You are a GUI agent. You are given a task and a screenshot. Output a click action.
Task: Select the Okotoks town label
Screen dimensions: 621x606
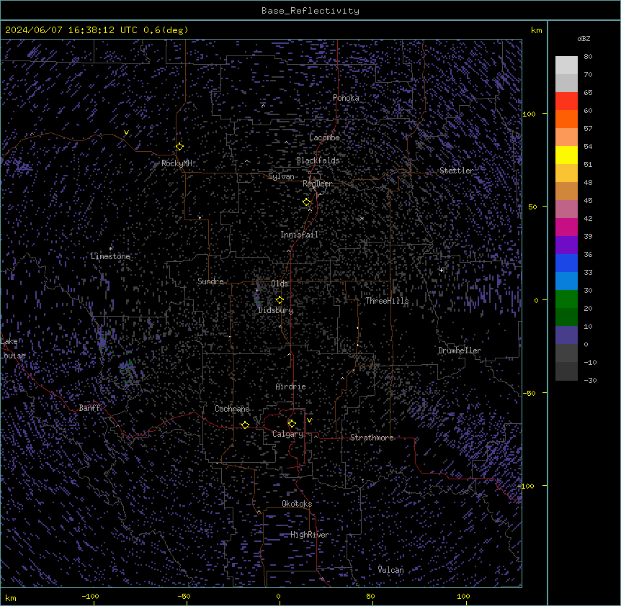(297, 504)
